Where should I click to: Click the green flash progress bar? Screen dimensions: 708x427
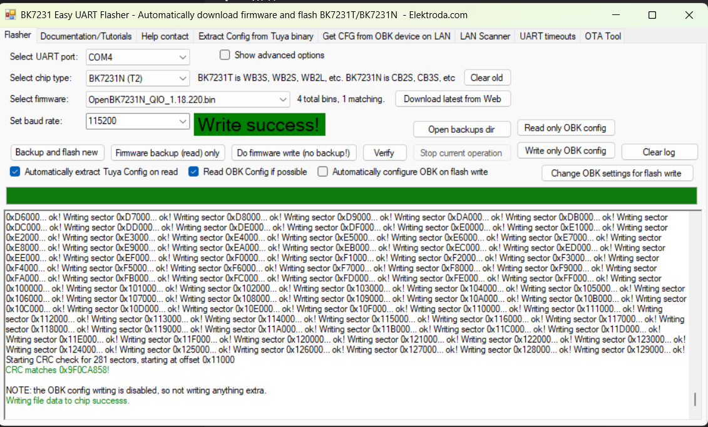click(351, 196)
